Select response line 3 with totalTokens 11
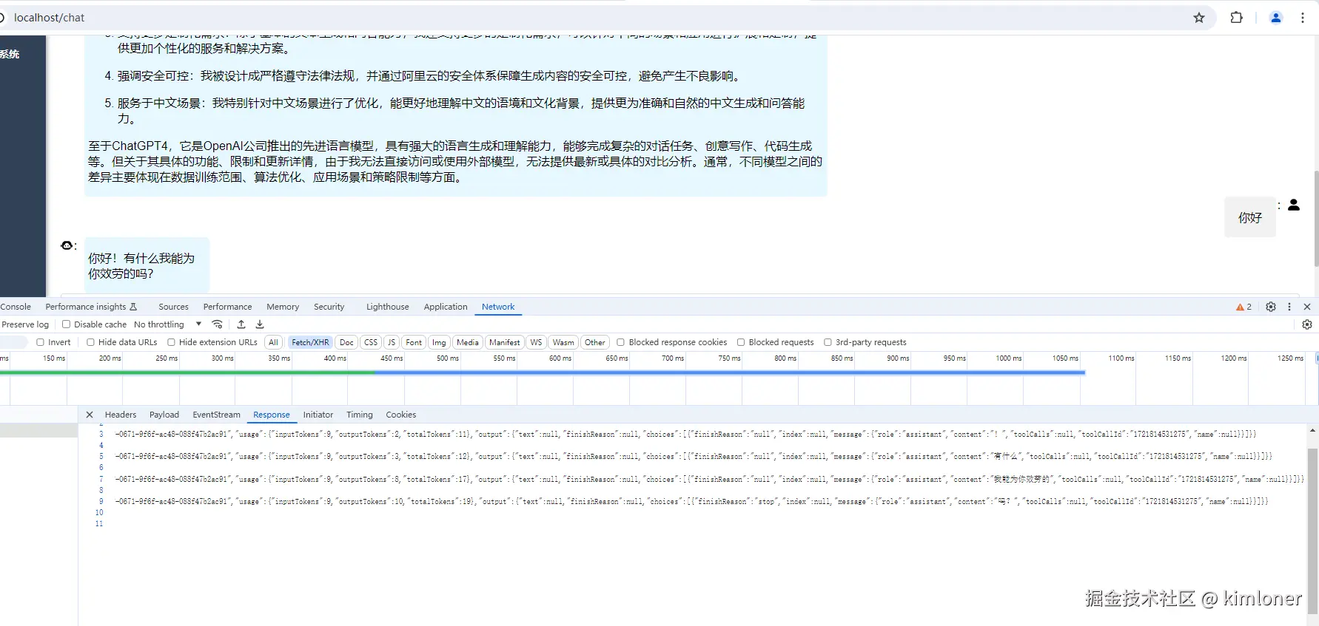 pos(685,435)
